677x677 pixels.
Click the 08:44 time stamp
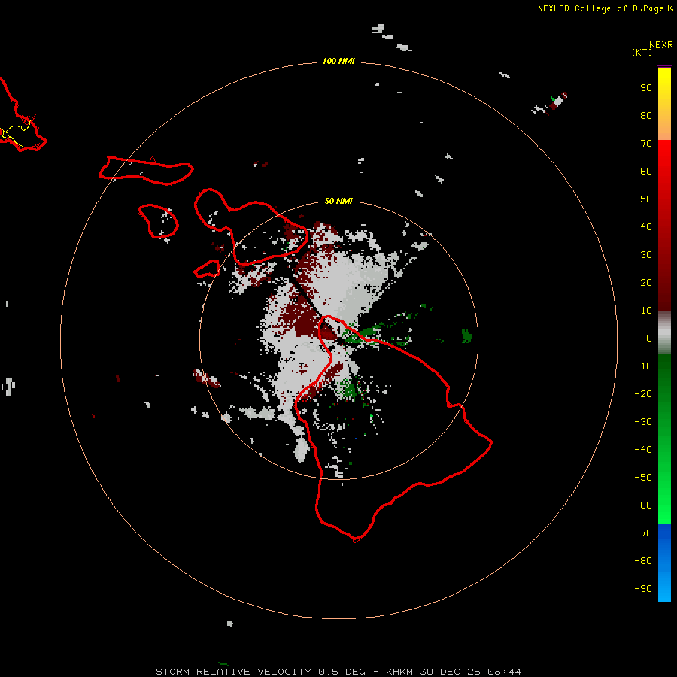coord(504,672)
